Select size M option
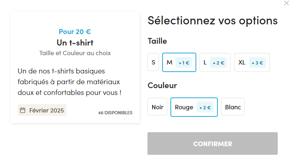This screenshot has height=163, width=291. coord(179,62)
